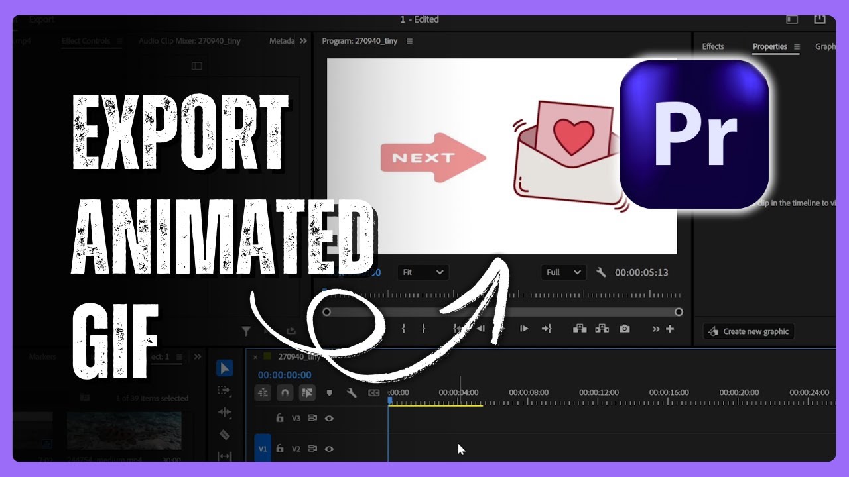849x477 pixels.
Task: Open the Properties panel menu
Action: click(x=797, y=46)
